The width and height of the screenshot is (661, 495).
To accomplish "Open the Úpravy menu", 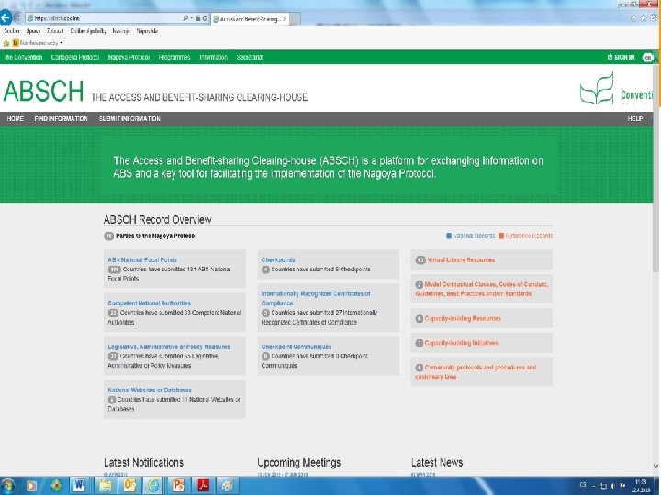I will click(33, 31).
